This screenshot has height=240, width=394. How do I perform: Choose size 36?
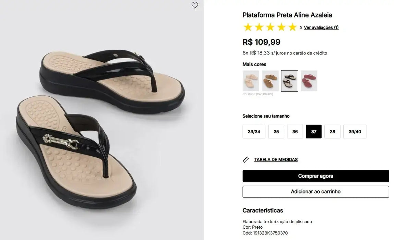295,132
